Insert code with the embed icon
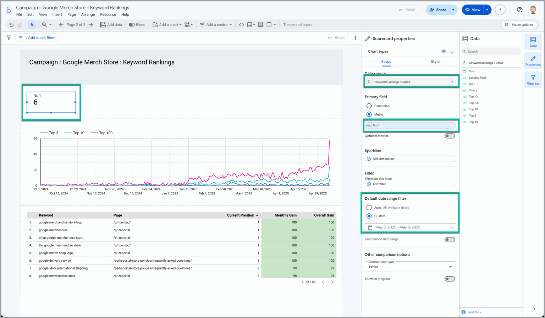The height and width of the screenshot is (318, 545). pyautogui.click(x=241, y=24)
